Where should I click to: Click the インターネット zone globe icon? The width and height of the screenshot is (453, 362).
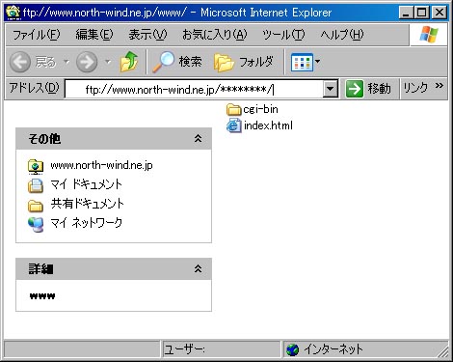pyautogui.click(x=293, y=349)
